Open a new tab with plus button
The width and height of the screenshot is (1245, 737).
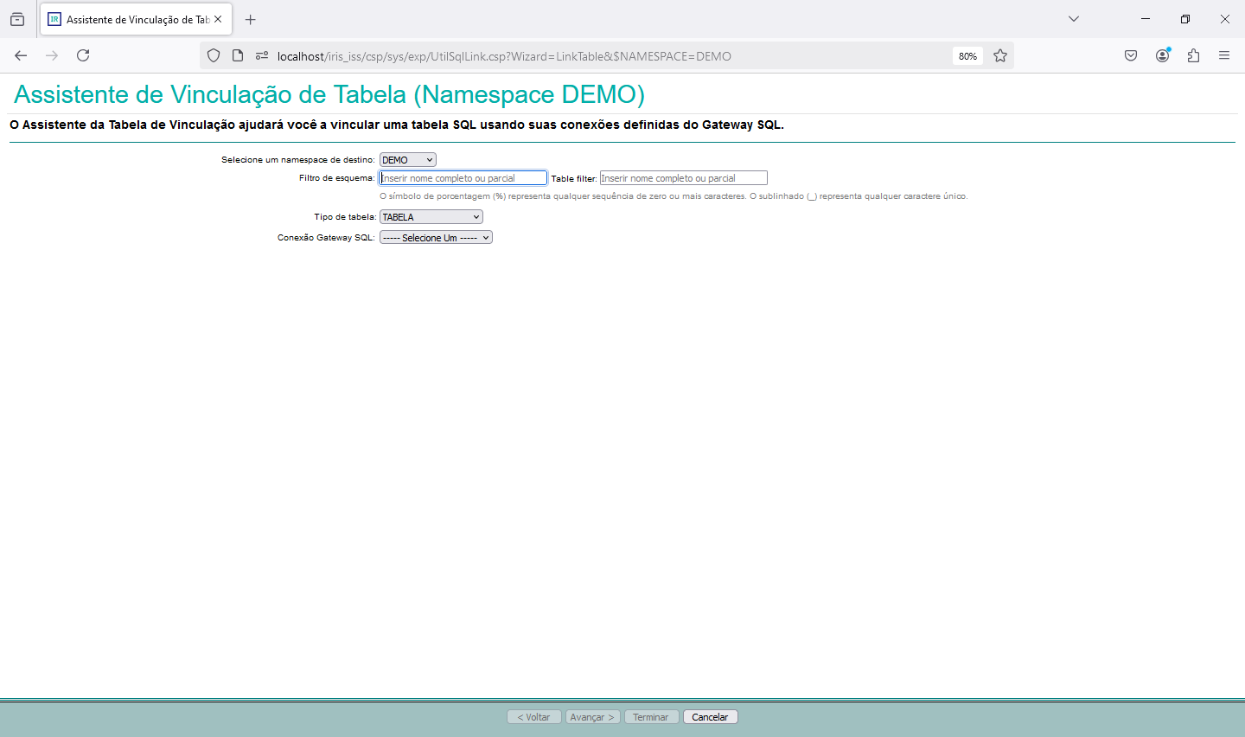251,19
